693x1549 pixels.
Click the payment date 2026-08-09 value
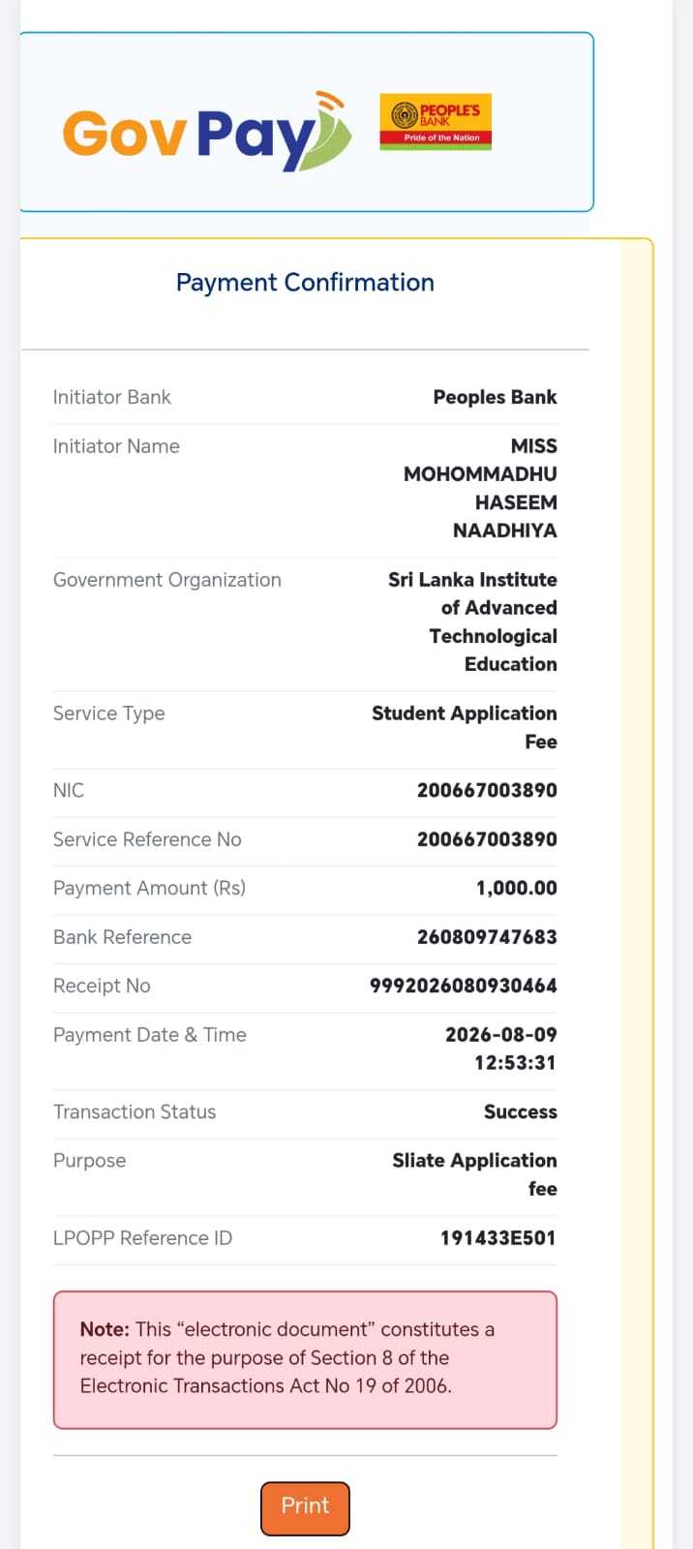click(x=501, y=1034)
